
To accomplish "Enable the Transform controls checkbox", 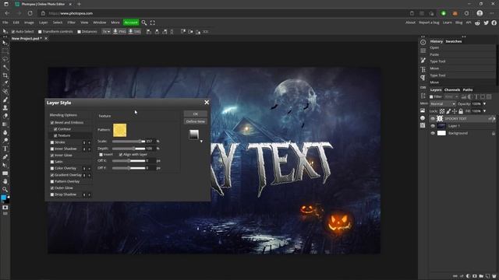I will (40, 32).
